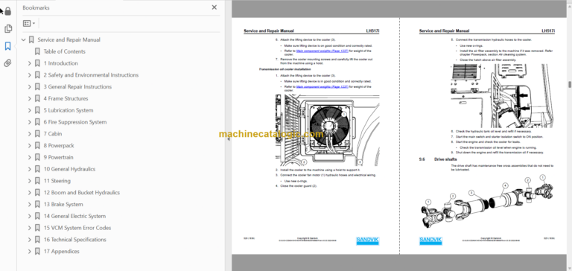Open 17 Appendices bookmark
Screen dimensions: 572x271
pyautogui.click(x=62, y=252)
